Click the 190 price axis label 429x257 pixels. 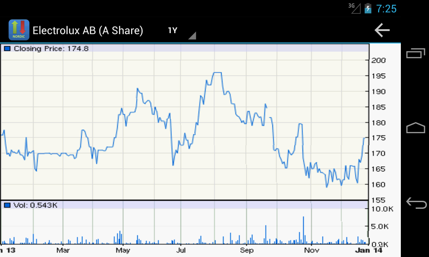click(378, 91)
